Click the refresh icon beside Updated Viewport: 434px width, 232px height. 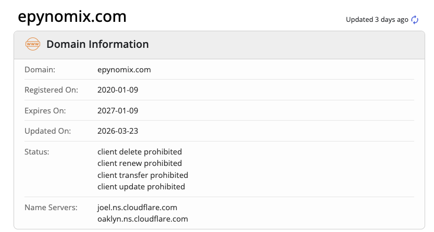(415, 20)
